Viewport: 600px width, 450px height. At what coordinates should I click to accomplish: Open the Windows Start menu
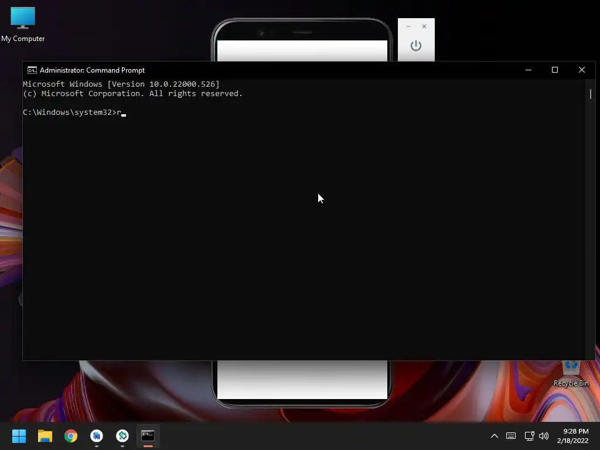click(x=19, y=436)
